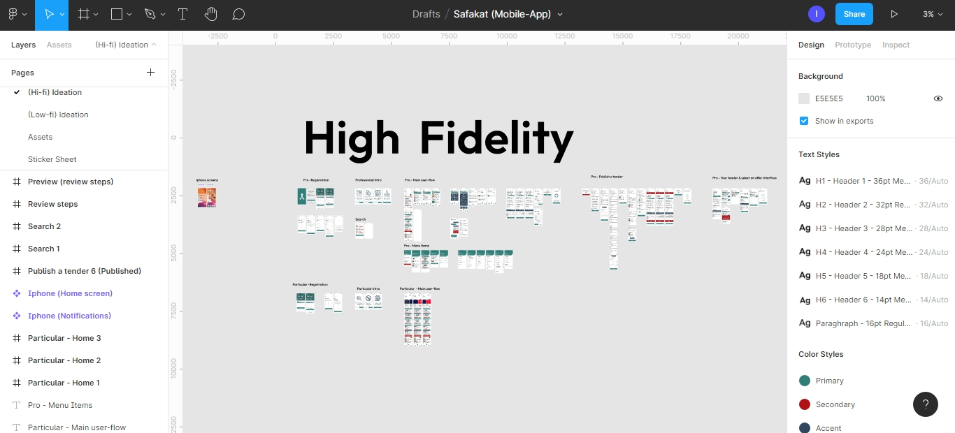Select the Rectangle shape tool
Image resolution: width=955 pixels, height=433 pixels.
(117, 14)
